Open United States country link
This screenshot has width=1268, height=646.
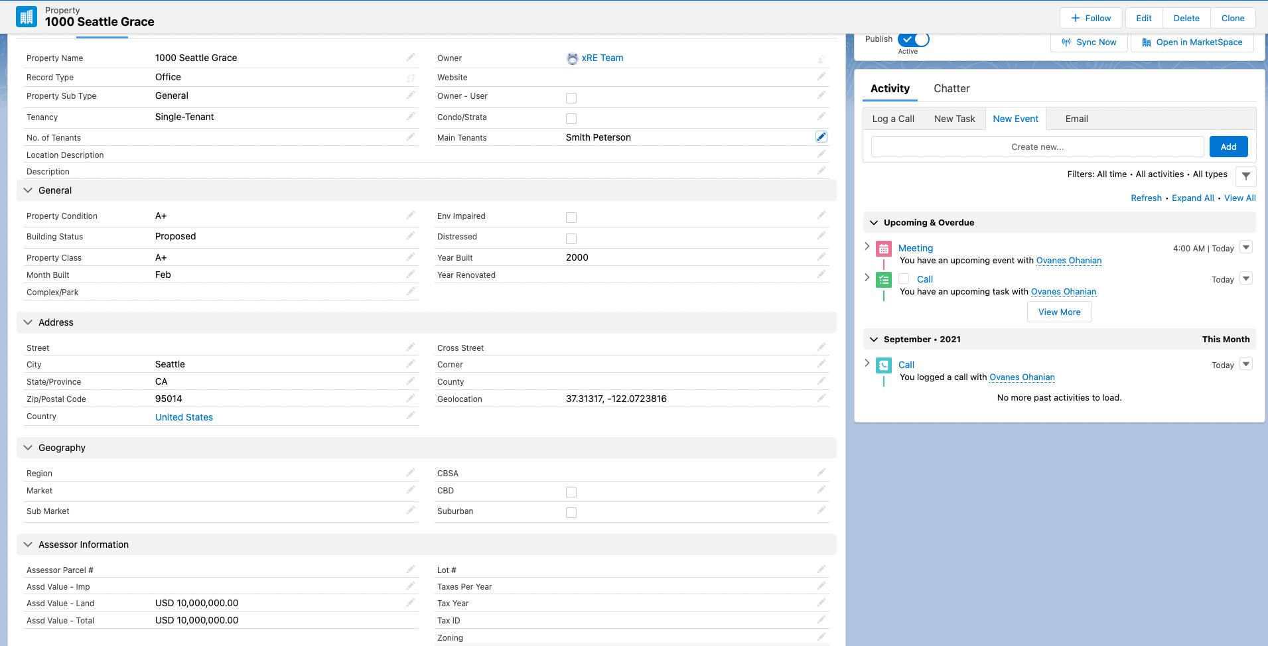[184, 417]
